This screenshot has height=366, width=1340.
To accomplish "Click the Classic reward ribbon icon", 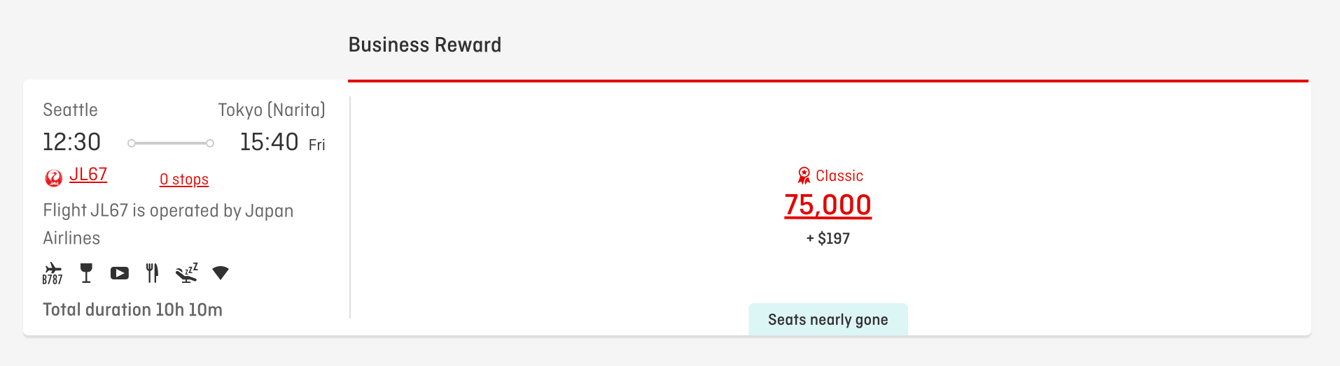I will pos(804,175).
